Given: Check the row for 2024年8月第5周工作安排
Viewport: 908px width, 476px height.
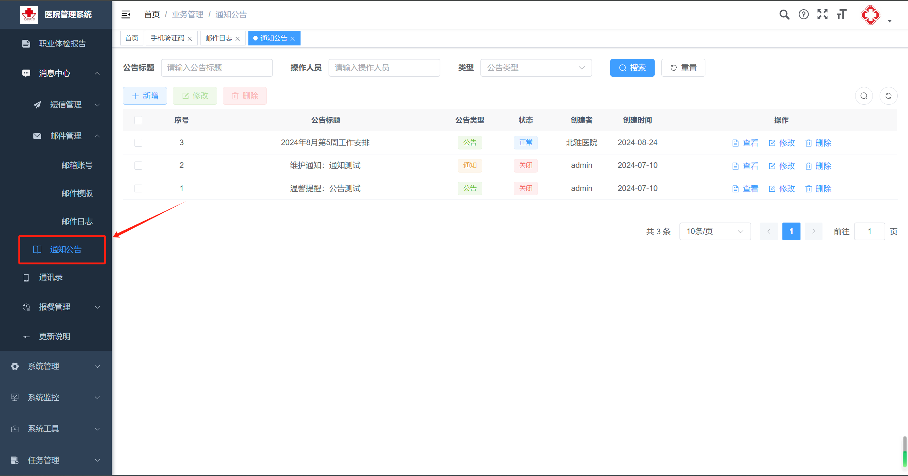Looking at the screenshot, I should 138,143.
